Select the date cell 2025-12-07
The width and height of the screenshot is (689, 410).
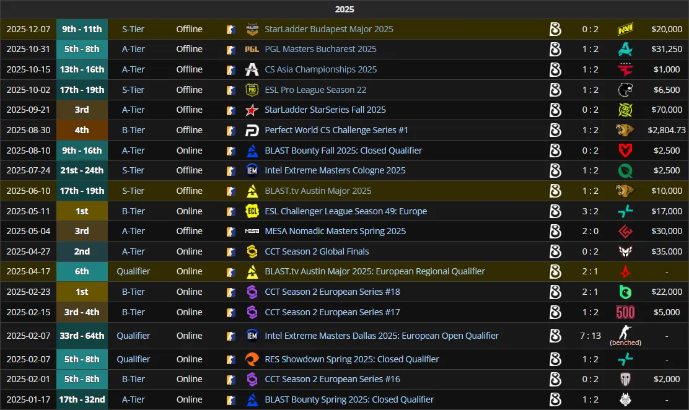[x=28, y=29]
